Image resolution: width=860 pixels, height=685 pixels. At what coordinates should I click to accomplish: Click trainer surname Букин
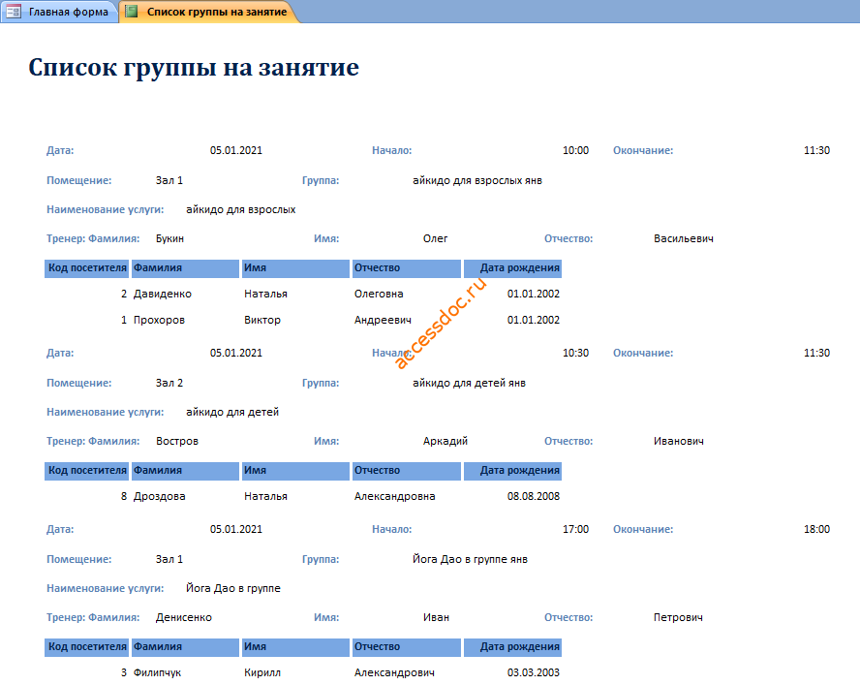(169, 238)
